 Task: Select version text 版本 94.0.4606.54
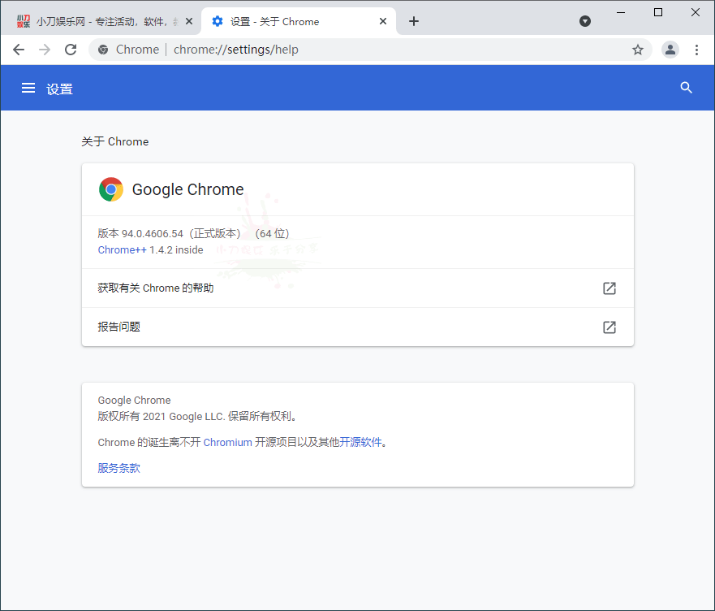coord(140,233)
